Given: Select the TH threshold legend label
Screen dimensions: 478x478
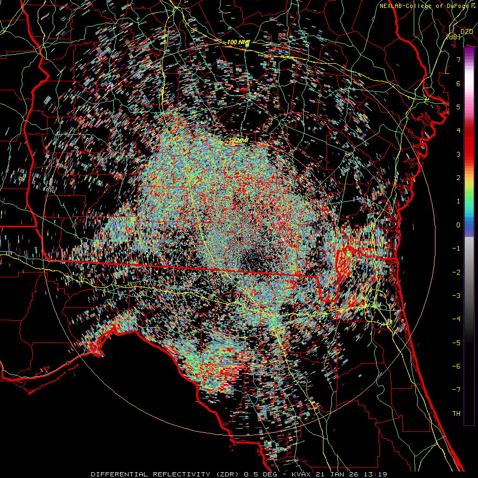Looking at the screenshot, I should 456,414.
